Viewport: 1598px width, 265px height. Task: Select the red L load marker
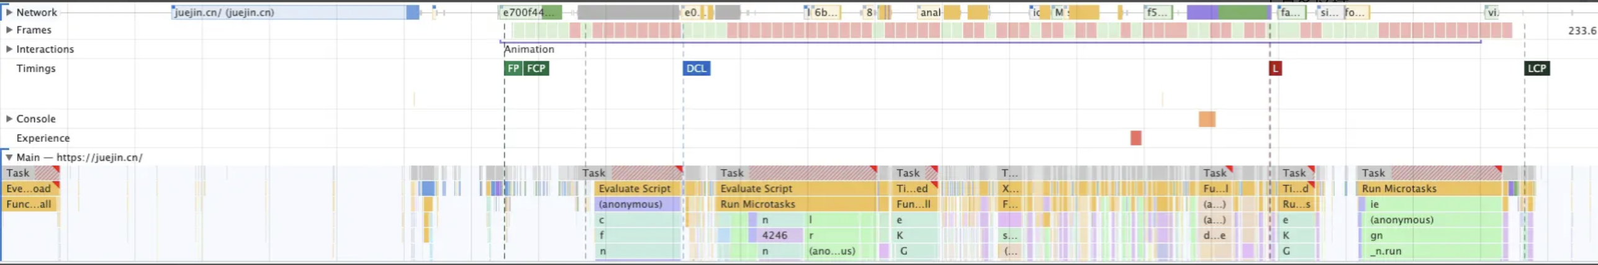pyautogui.click(x=1275, y=68)
